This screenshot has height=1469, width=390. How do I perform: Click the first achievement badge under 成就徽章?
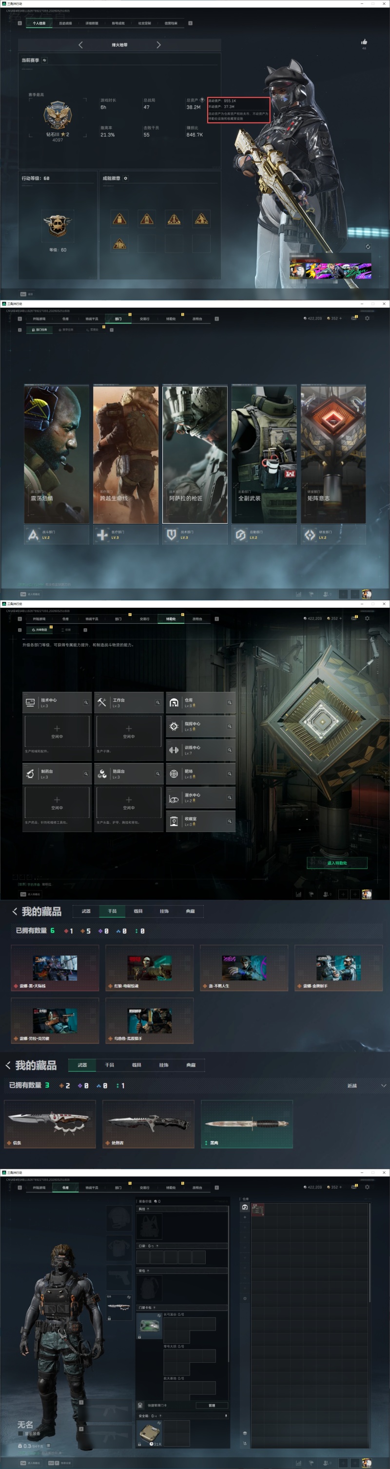point(119,218)
